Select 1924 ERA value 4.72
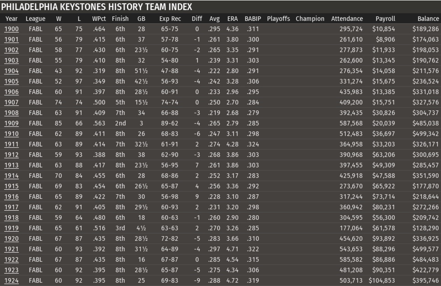 [232, 281]
